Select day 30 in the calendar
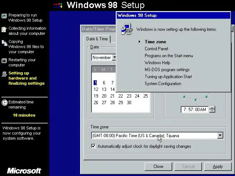The width and height of the screenshot is (235, 176). (x=129, y=103)
